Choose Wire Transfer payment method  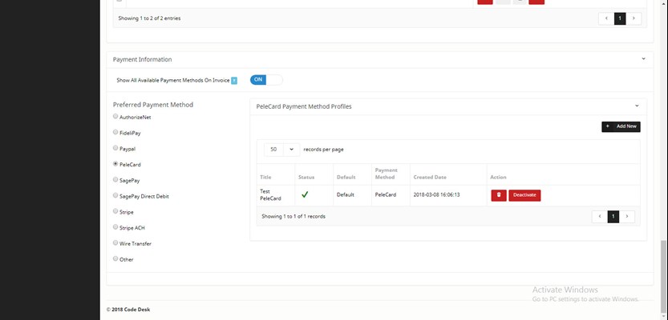tap(115, 242)
